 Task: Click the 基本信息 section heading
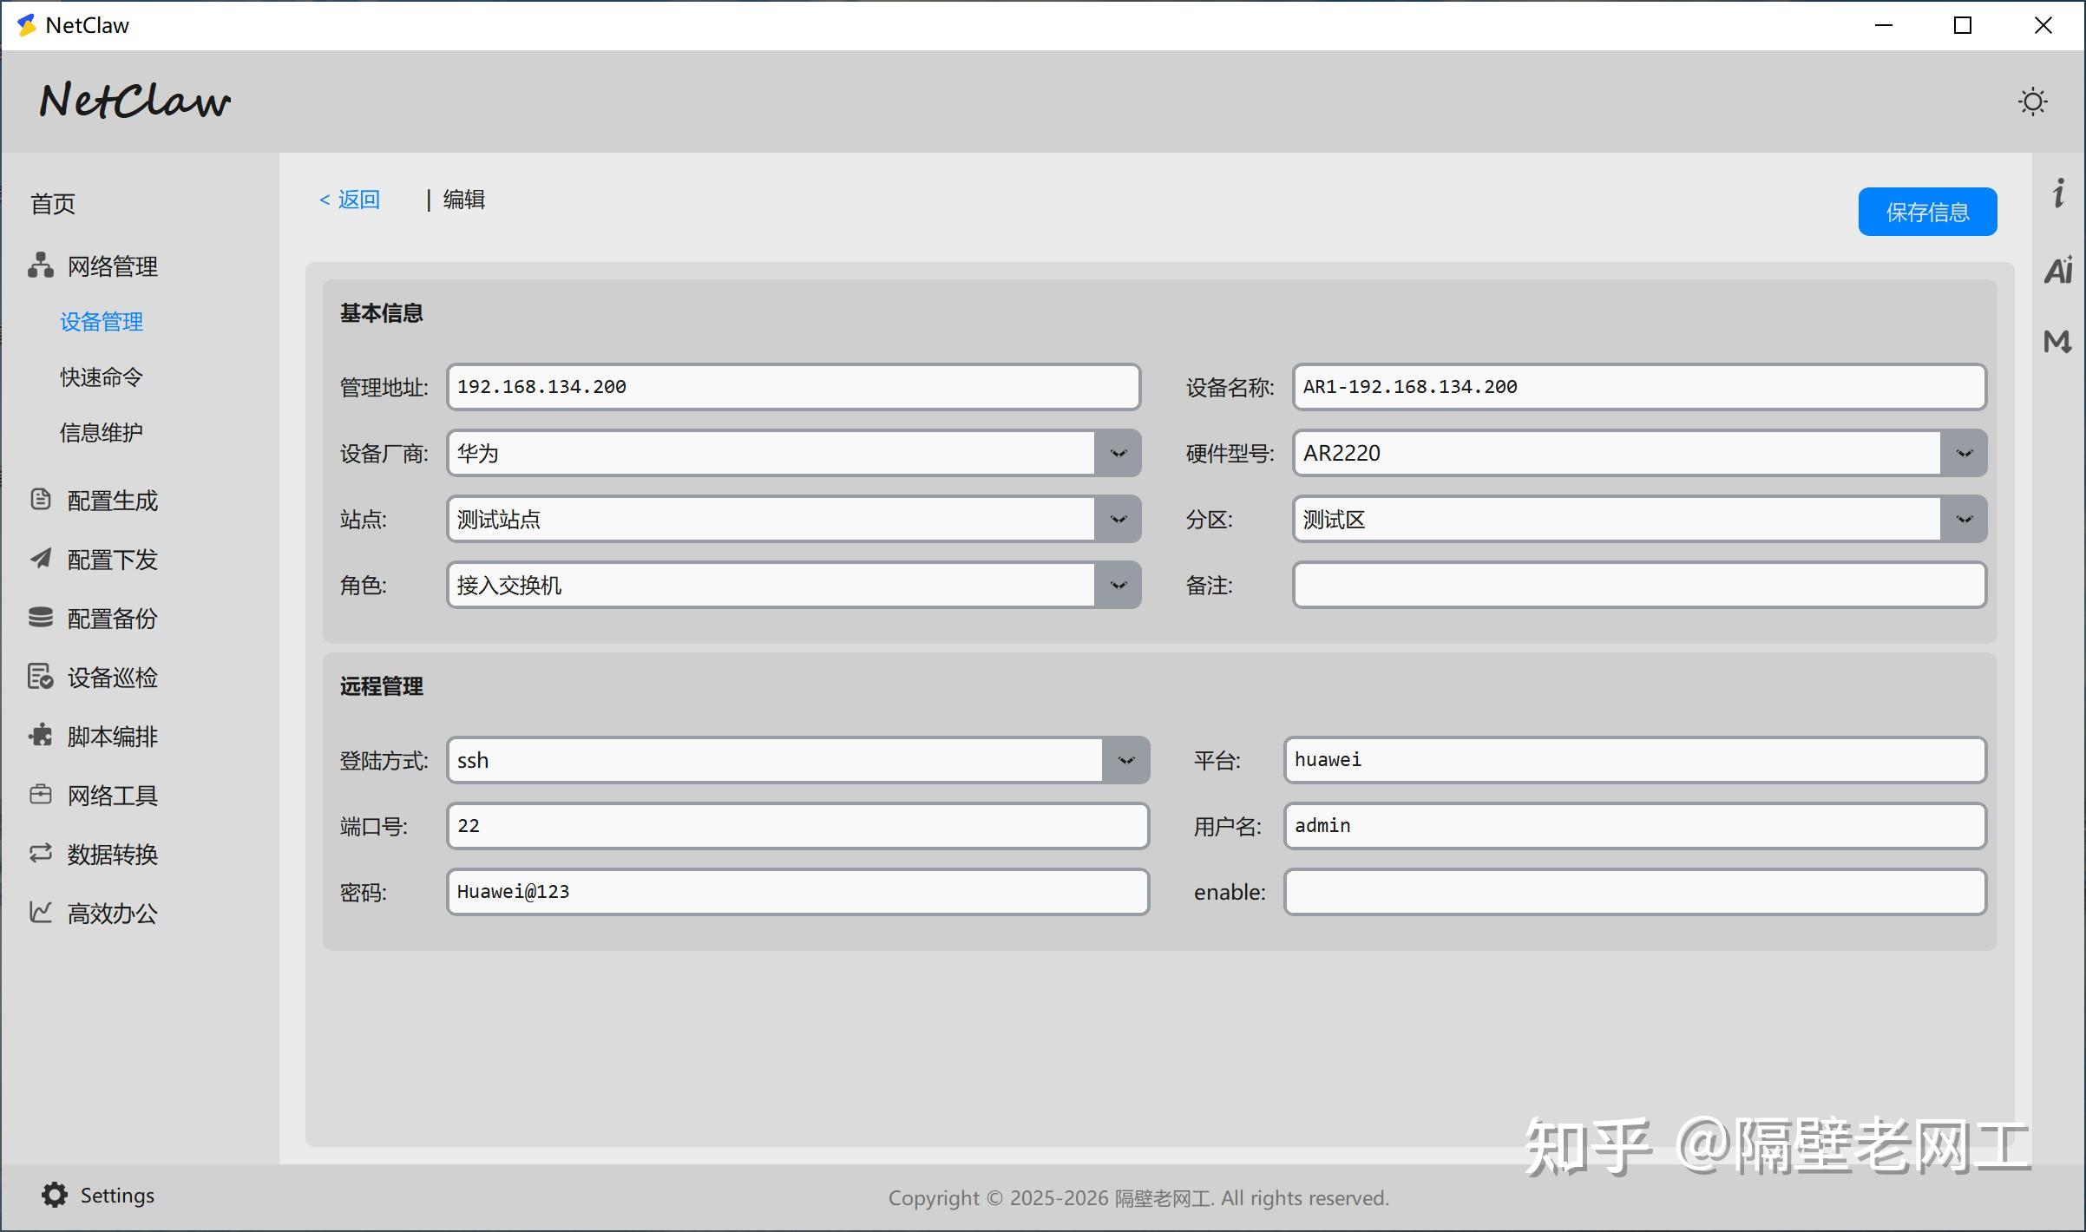point(382,313)
